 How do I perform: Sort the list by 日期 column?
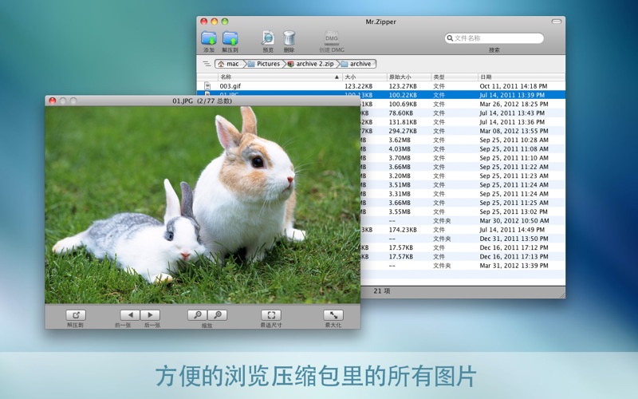(x=518, y=77)
